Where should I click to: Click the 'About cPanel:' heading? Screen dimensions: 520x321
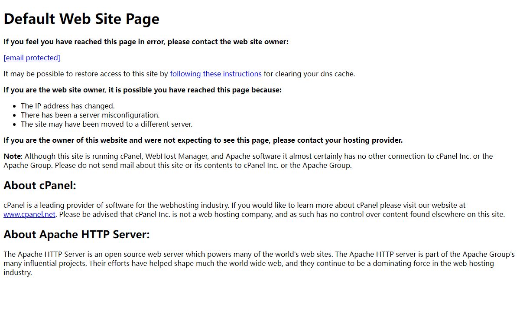click(x=40, y=185)
